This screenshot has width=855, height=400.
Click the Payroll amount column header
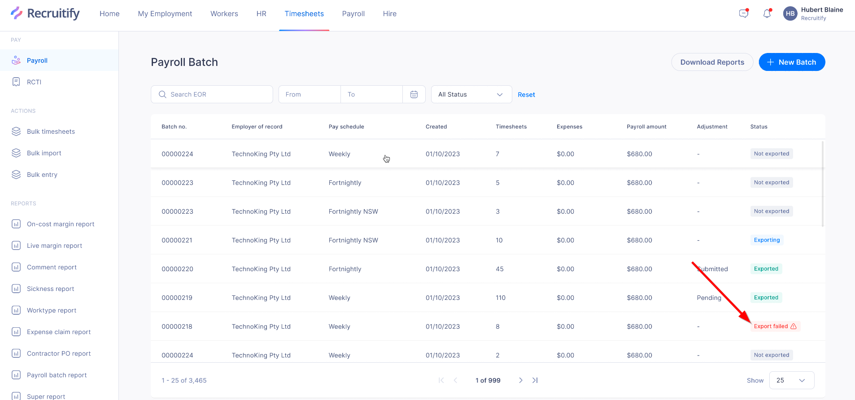click(646, 127)
